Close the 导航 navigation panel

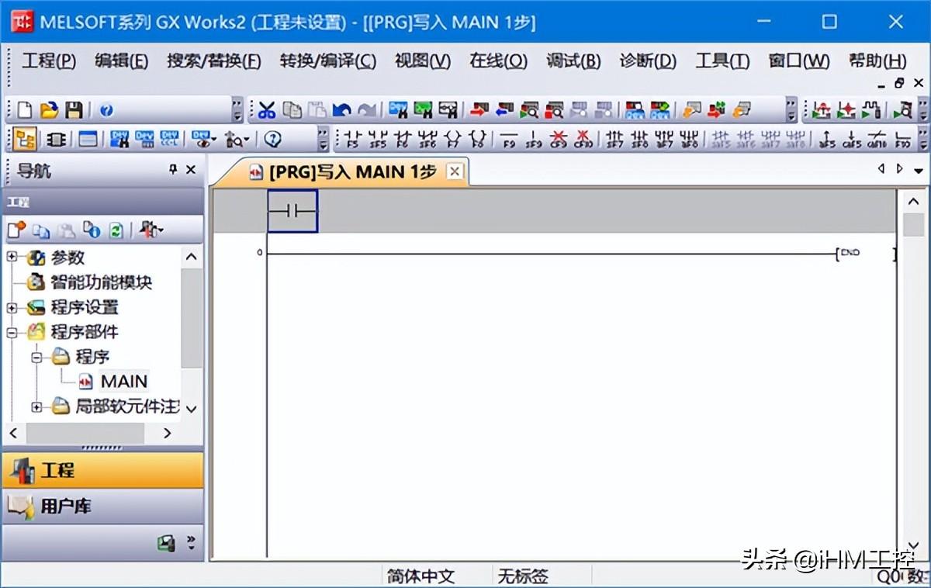(191, 170)
